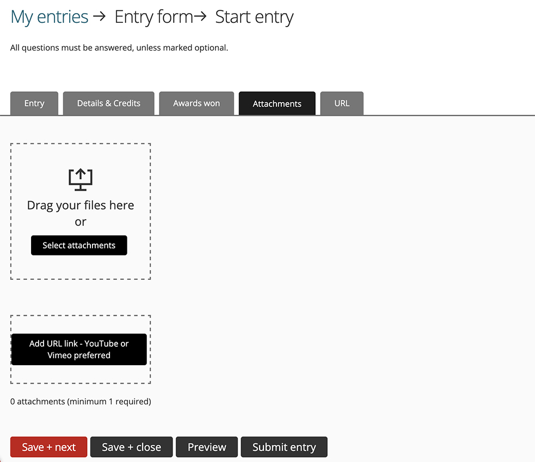This screenshot has width=535, height=462.
Task: Add a YouTube or Vimeo URL link
Action: coord(79,349)
